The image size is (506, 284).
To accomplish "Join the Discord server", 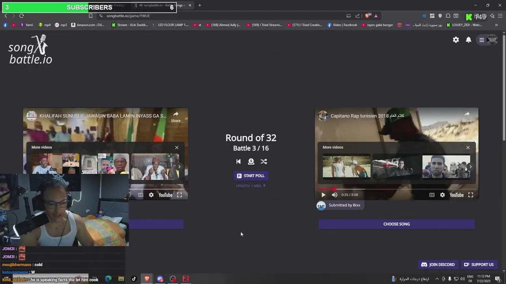I will tap(438, 265).
